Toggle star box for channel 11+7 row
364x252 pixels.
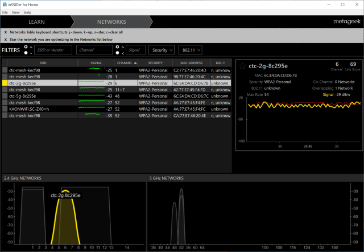[5, 90]
